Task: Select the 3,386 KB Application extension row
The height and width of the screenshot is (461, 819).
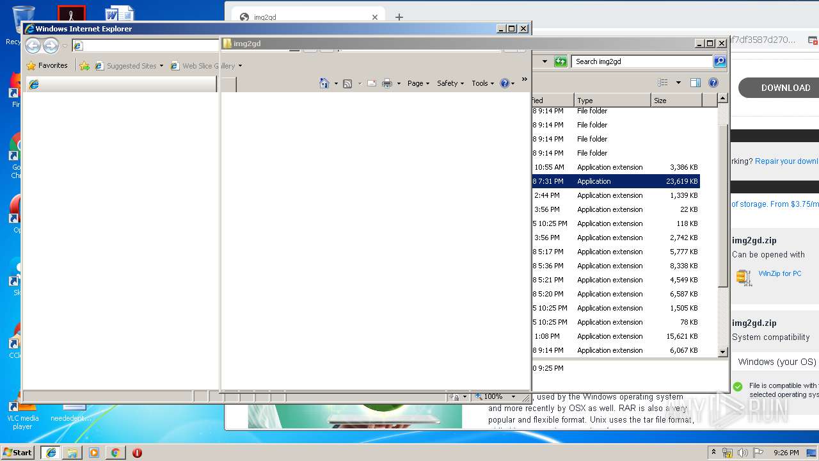Action: click(x=616, y=167)
